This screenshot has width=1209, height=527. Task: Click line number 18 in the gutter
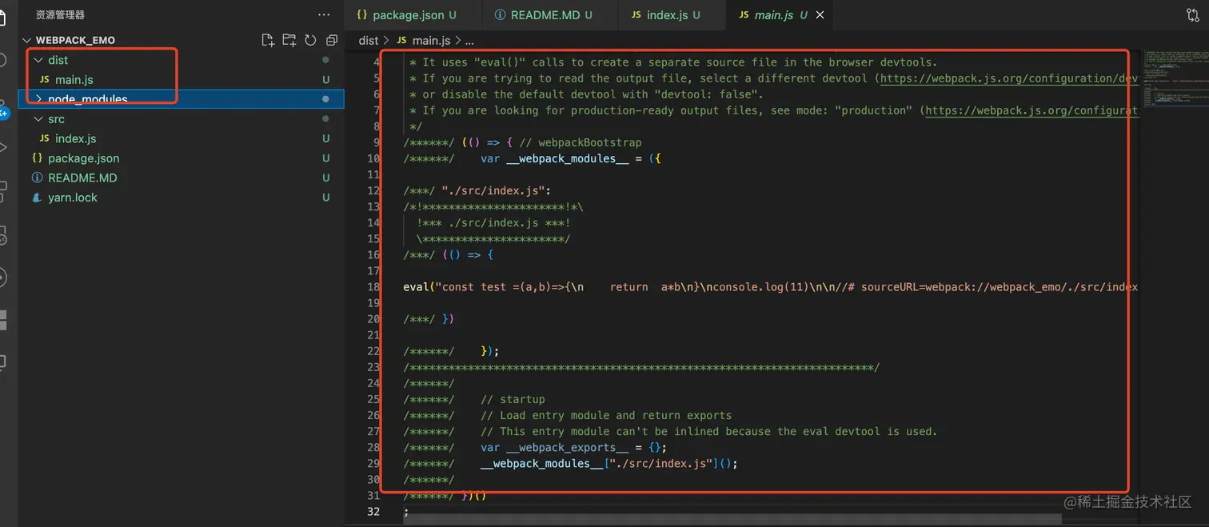pyautogui.click(x=374, y=286)
